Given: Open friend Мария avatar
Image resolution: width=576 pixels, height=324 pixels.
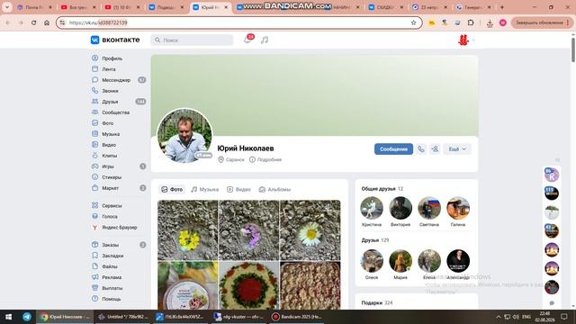Looking at the screenshot, I should (x=400, y=261).
